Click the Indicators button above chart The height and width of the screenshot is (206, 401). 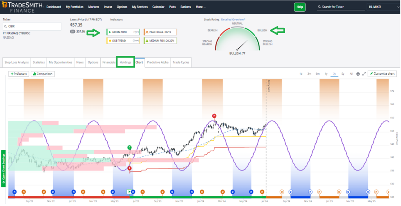tap(19, 74)
